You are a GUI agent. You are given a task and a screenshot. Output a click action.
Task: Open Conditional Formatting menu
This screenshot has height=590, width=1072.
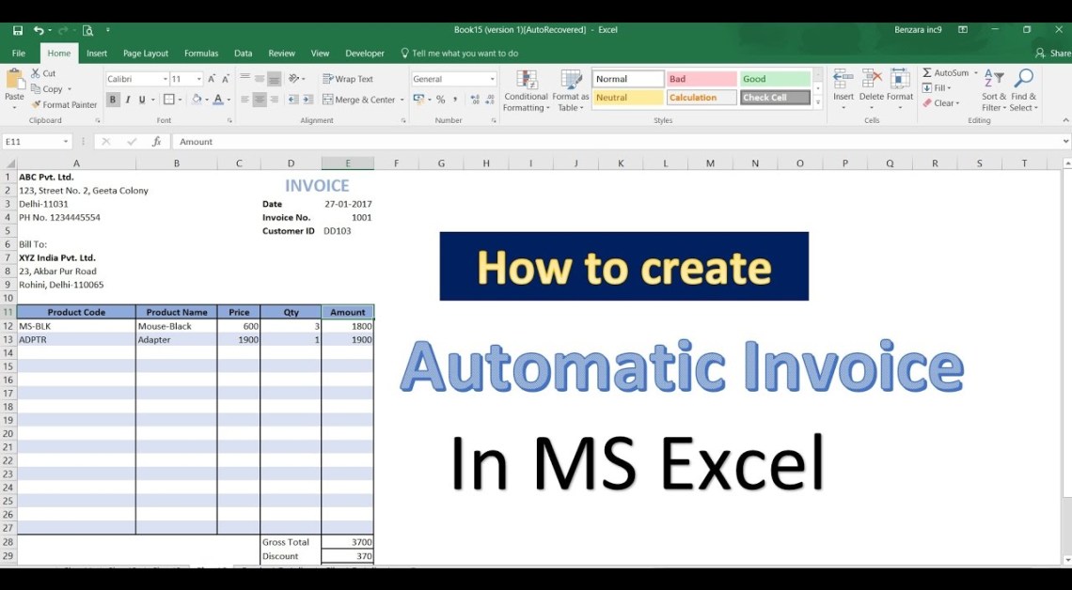(x=526, y=90)
